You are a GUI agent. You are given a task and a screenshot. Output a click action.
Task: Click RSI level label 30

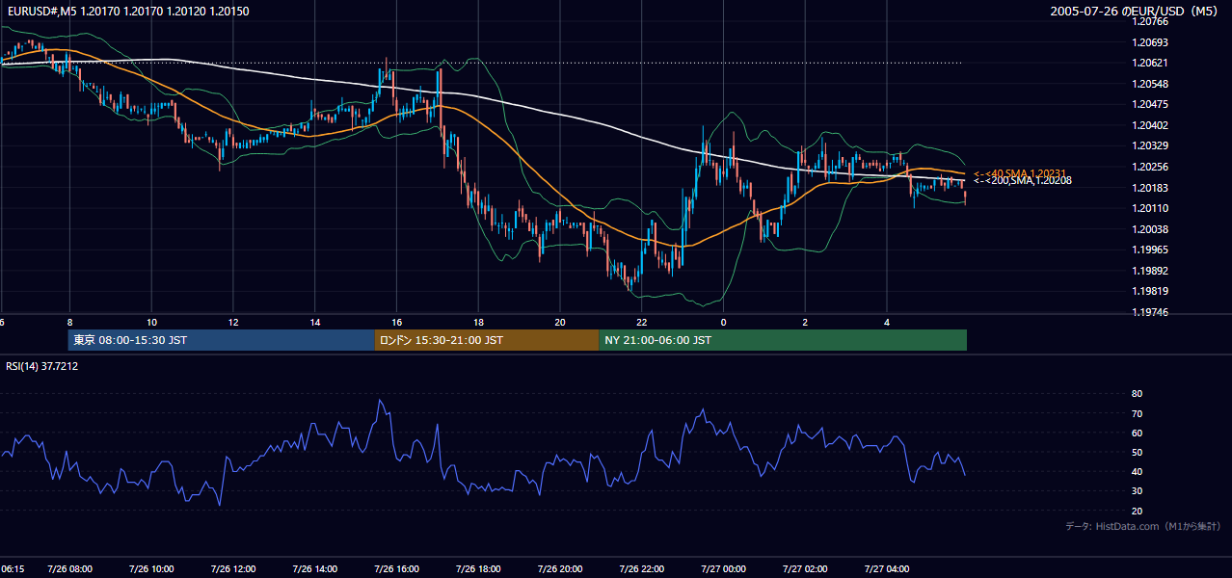point(1137,491)
